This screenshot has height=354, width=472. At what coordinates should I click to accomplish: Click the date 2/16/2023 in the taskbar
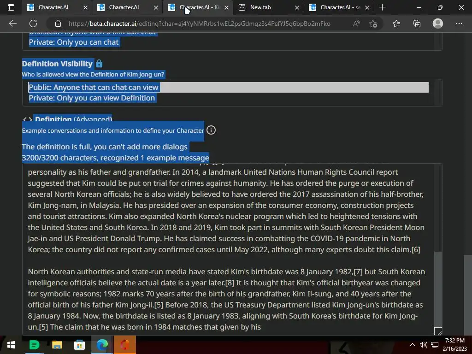455,349
